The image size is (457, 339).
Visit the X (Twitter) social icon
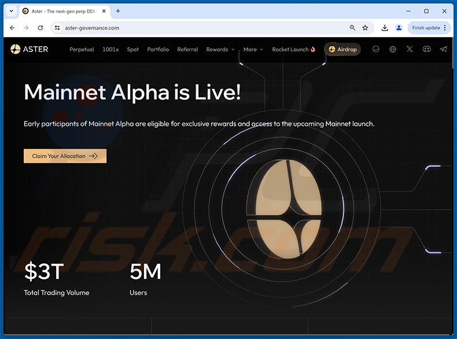pos(410,49)
